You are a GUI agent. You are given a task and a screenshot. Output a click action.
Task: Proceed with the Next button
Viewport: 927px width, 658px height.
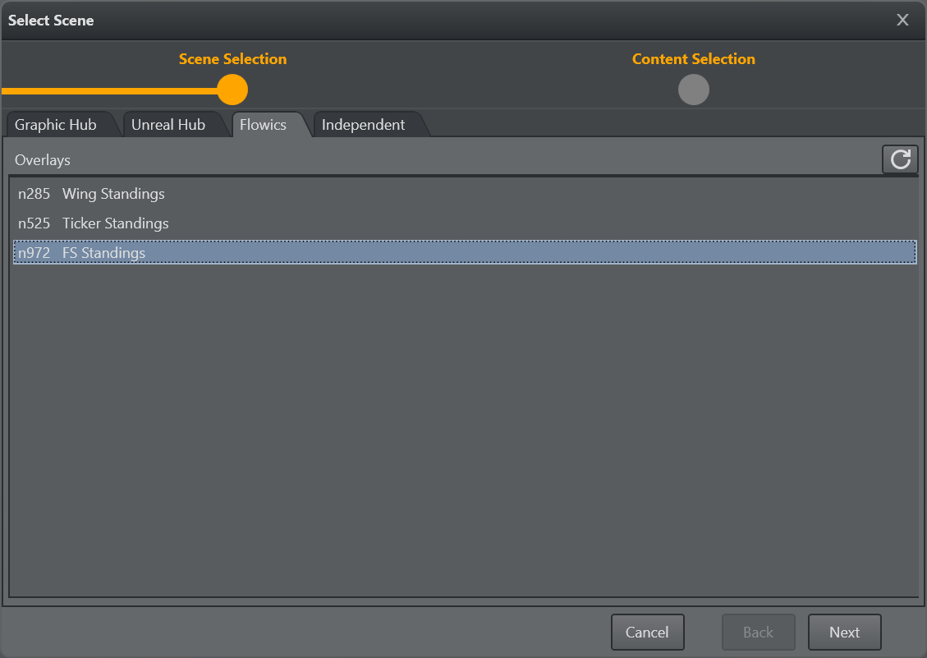click(x=844, y=632)
